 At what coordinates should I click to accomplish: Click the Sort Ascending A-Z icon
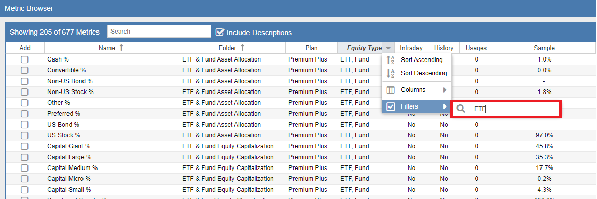coord(391,60)
